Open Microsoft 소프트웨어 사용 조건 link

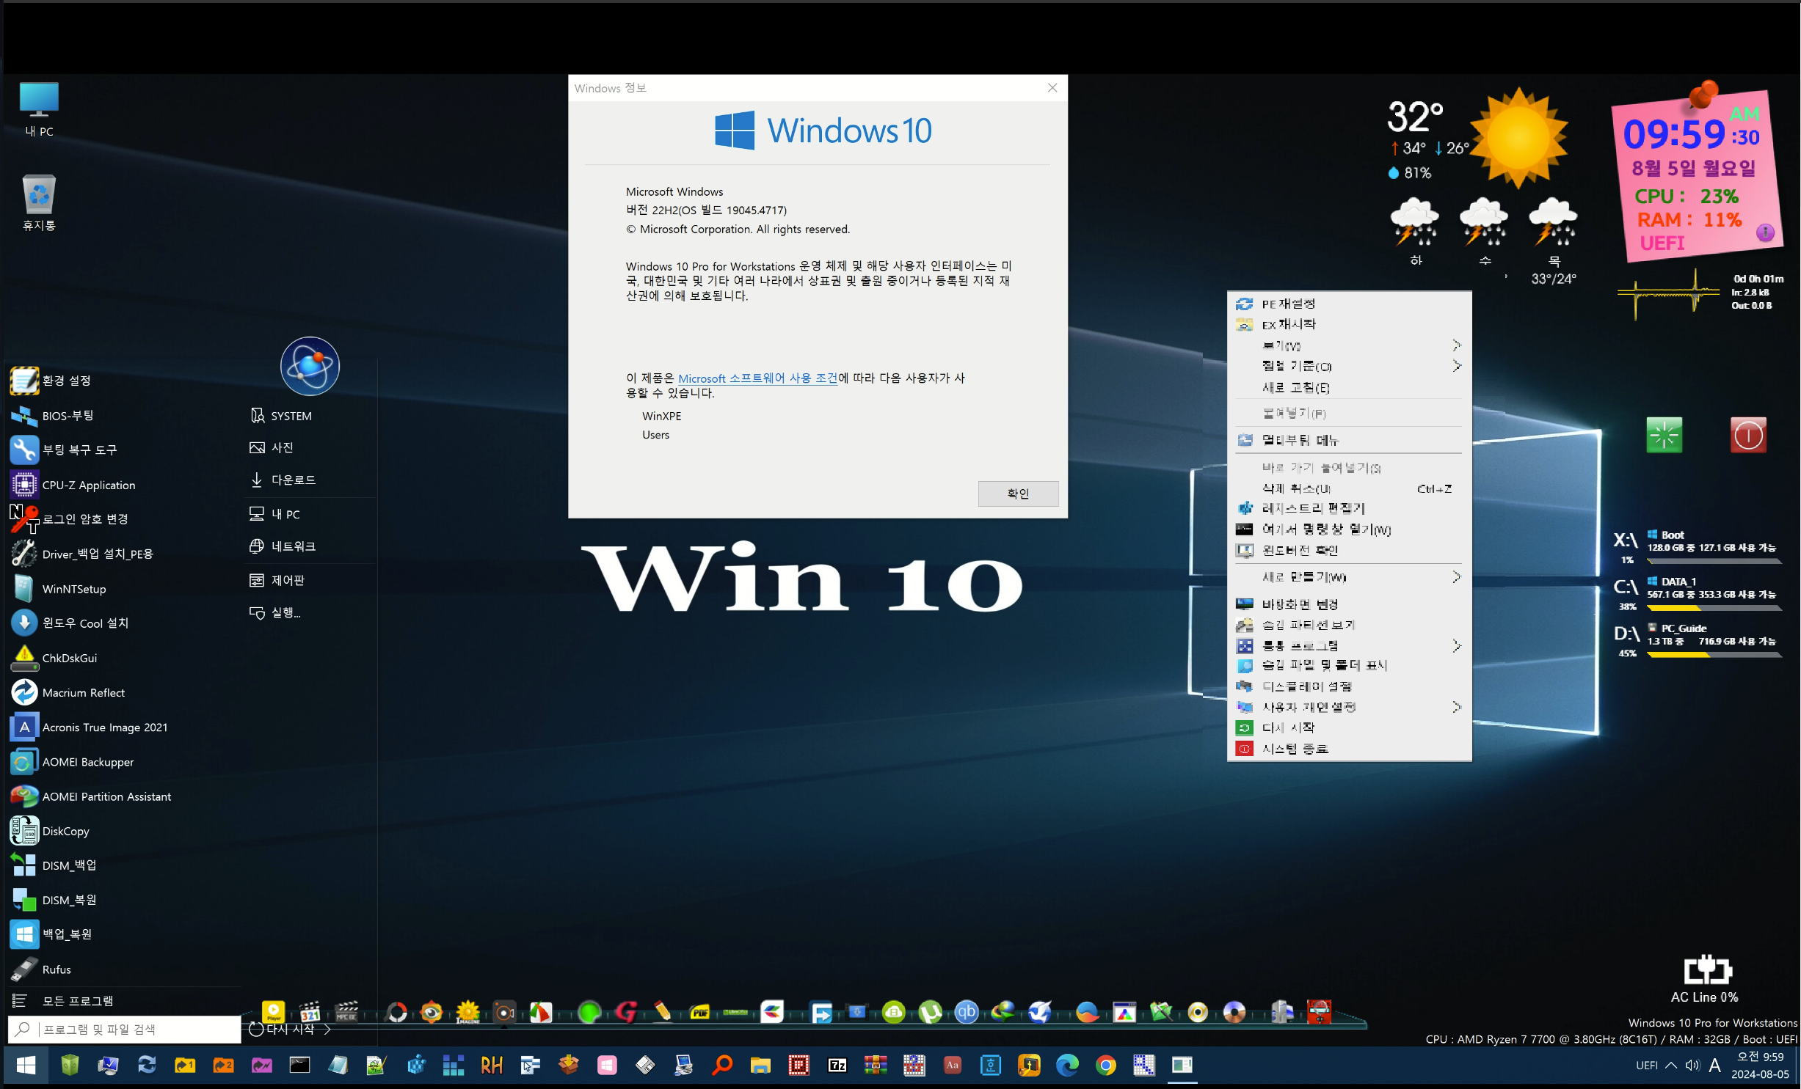757,378
